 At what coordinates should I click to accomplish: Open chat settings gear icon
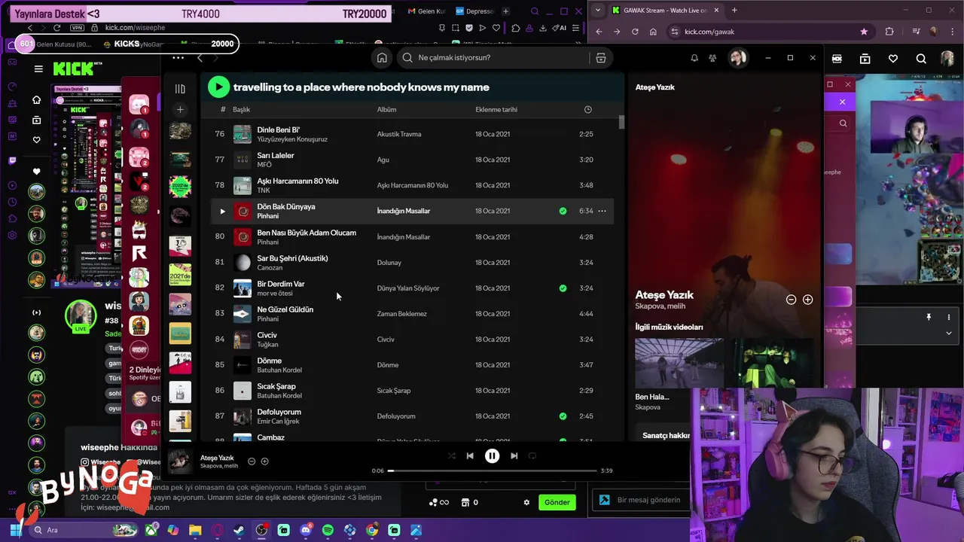click(x=526, y=502)
